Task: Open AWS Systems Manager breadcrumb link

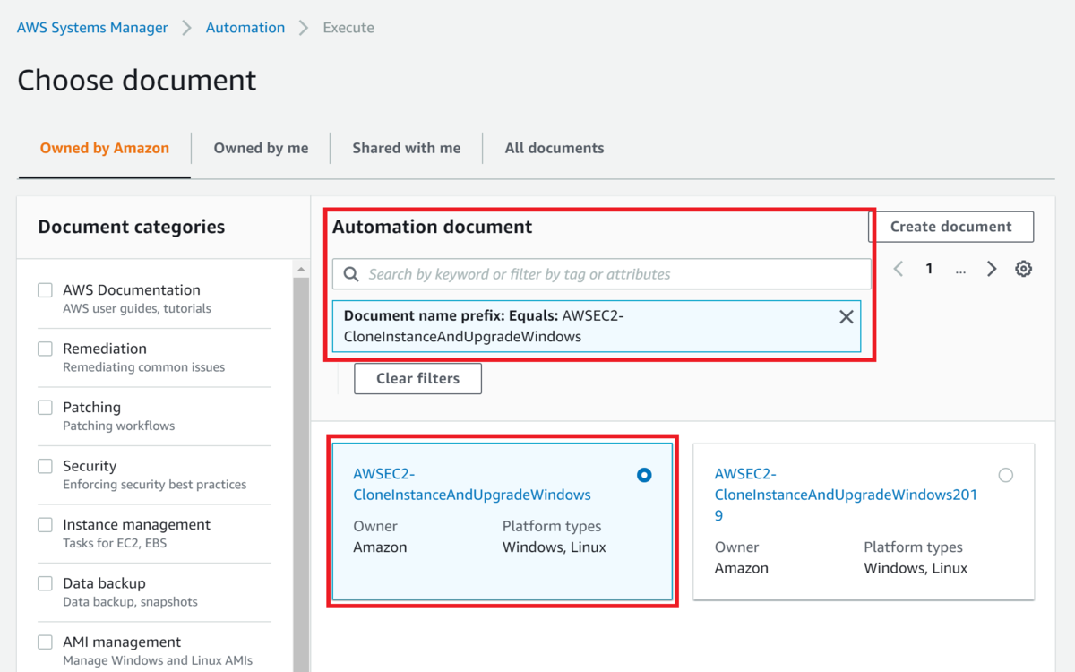Action: click(x=92, y=28)
